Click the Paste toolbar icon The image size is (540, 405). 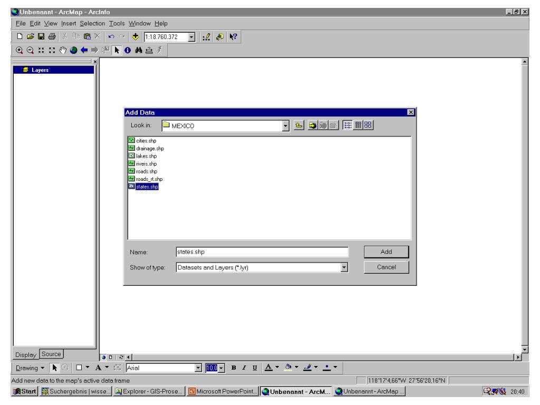point(87,36)
